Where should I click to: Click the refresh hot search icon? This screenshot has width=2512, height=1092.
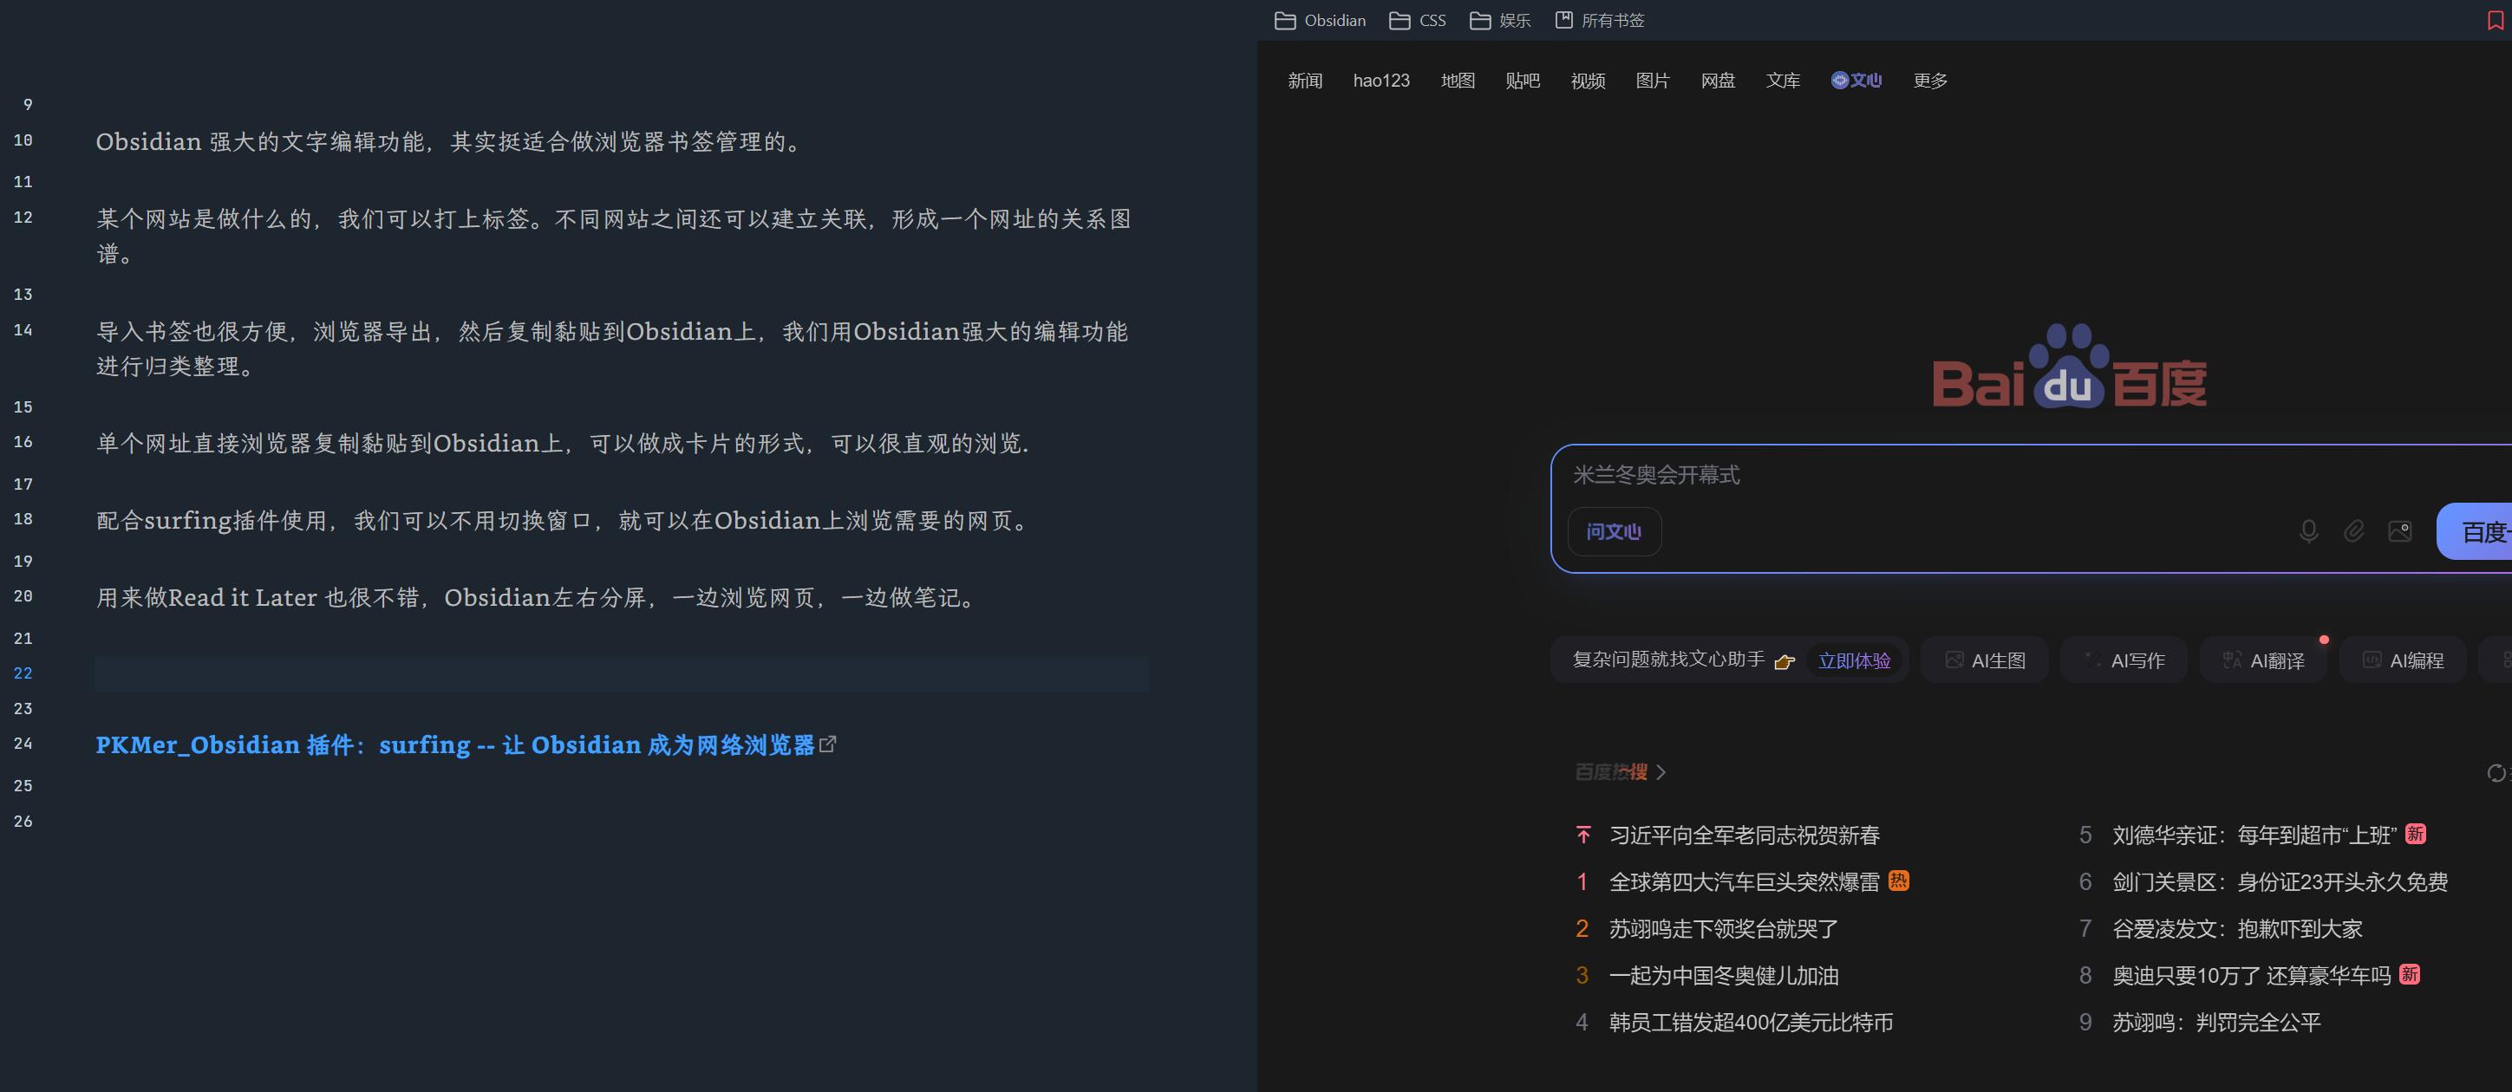[x=2496, y=773]
